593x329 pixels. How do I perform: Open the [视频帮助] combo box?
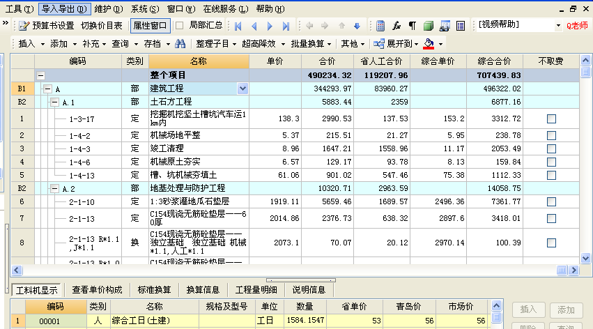(558, 26)
